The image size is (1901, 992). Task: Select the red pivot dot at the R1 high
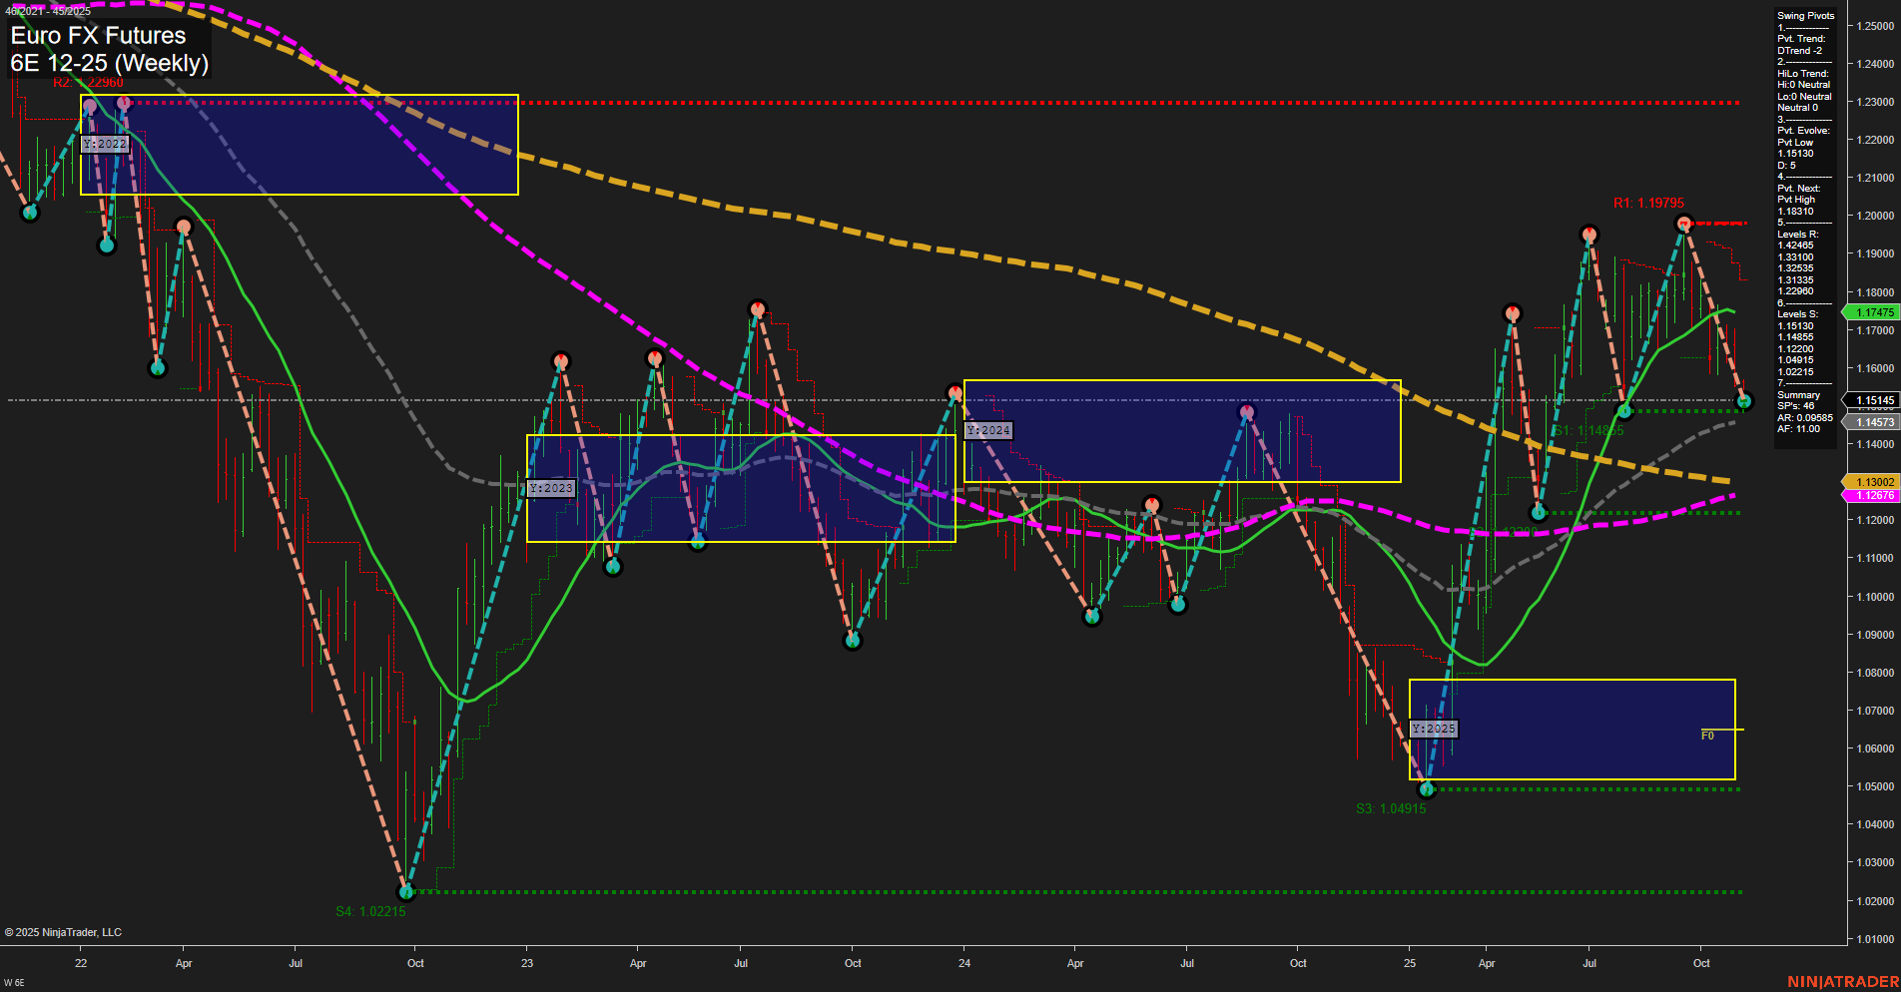pos(1685,224)
